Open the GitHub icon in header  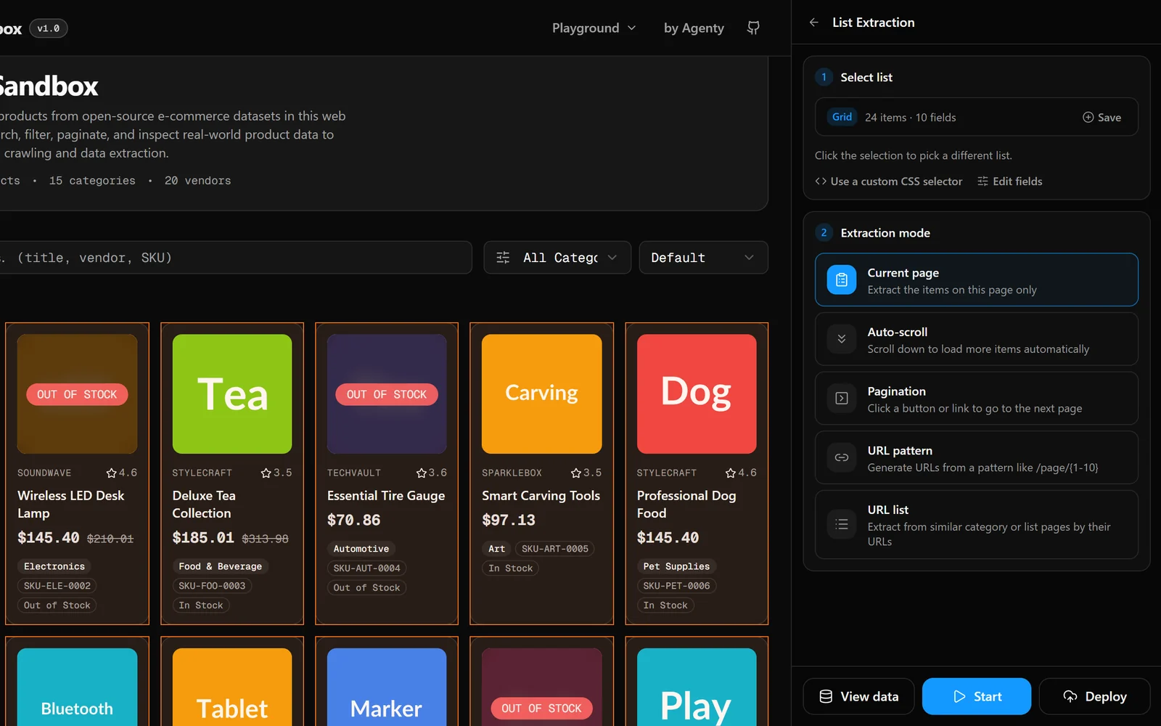[753, 28]
